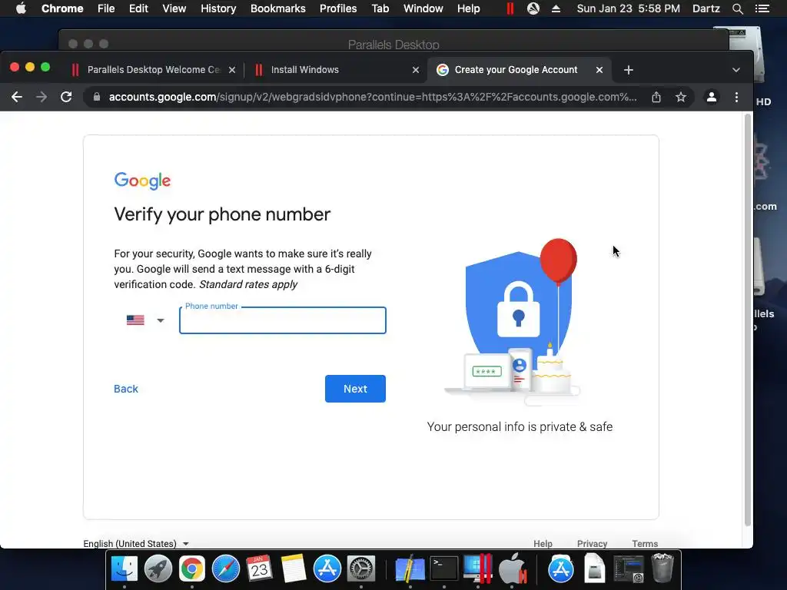Click the date and time in menu bar

click(x=629, y=8)
